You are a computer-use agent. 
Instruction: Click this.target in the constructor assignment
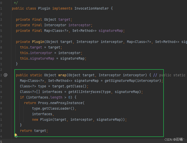(31, 47)
